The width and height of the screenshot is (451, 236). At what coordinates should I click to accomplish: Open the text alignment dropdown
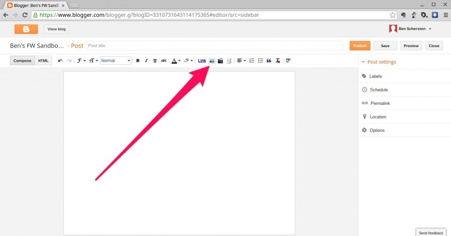click(241, 61)
